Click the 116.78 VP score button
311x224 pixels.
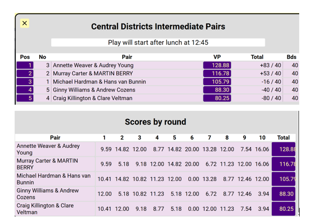pyautogui.click(x=217, y=73)
